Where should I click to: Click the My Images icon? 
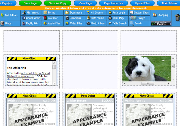[24, 13]
